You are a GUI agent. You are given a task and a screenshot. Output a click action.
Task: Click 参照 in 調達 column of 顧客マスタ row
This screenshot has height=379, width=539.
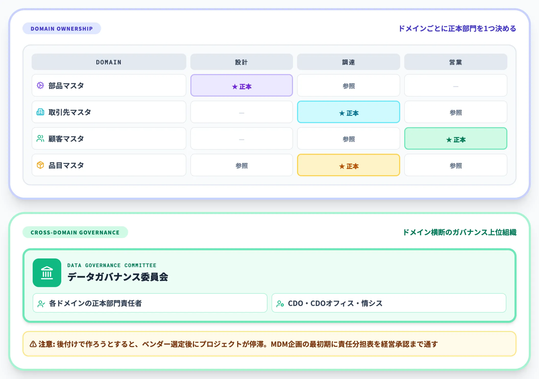point(349,138)
